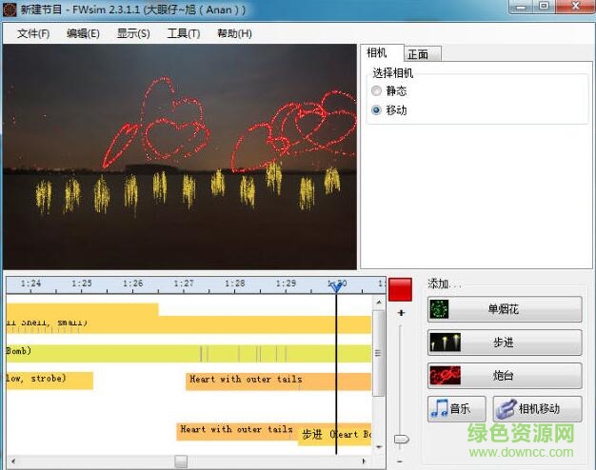
Task: Open the 编辑(E) menu
Action: (83, 33)
